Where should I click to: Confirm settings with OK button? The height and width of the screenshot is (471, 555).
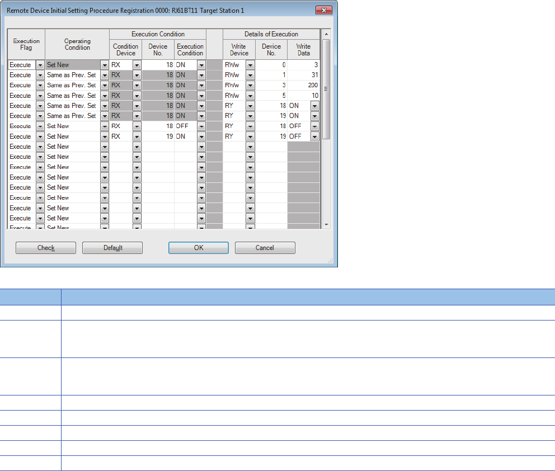[x=199, y=248]
